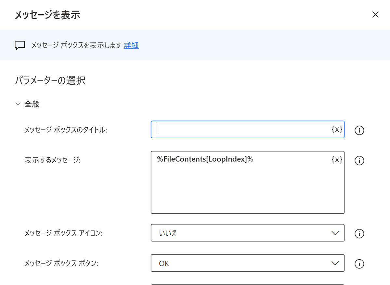Image resolution: width=390 pixels, height=285 pixels.
Task: Click the メッセージ ボックスを表示します description text
Action: click(76, 45)
